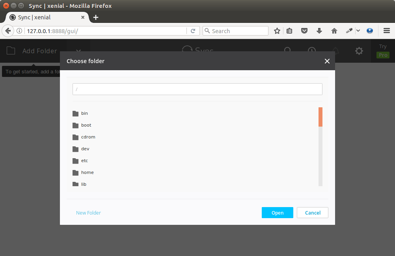Open the bookmarks list icon
395x256 pixels.
coord(289,31)
